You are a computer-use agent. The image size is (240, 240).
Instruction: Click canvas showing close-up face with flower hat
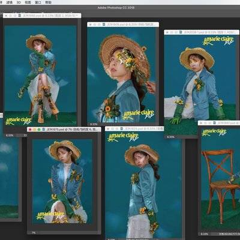tap(121, 75)
